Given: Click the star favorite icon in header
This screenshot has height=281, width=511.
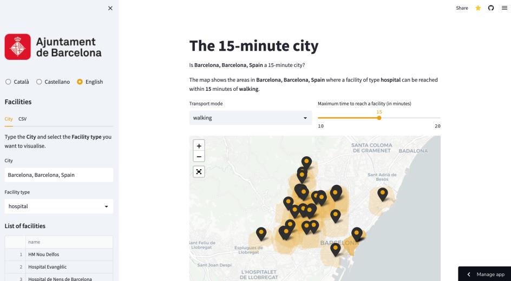Looking at the screenshot, I should point(478,8).
